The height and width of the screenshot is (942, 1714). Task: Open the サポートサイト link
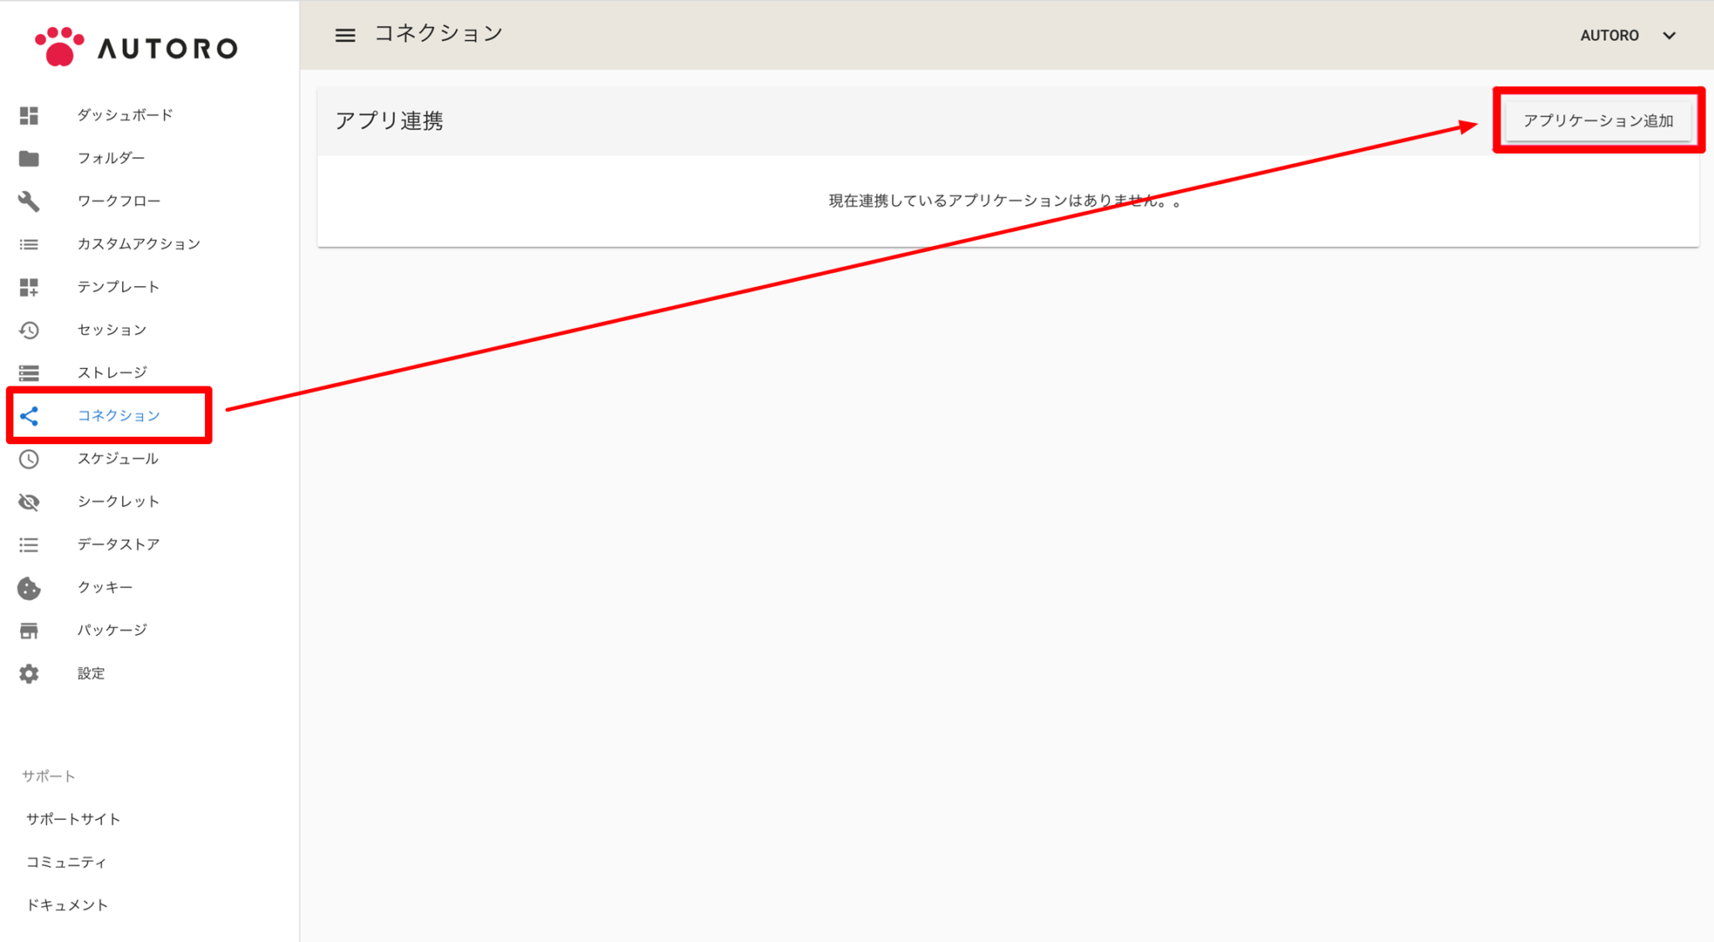tap(74, 819)
